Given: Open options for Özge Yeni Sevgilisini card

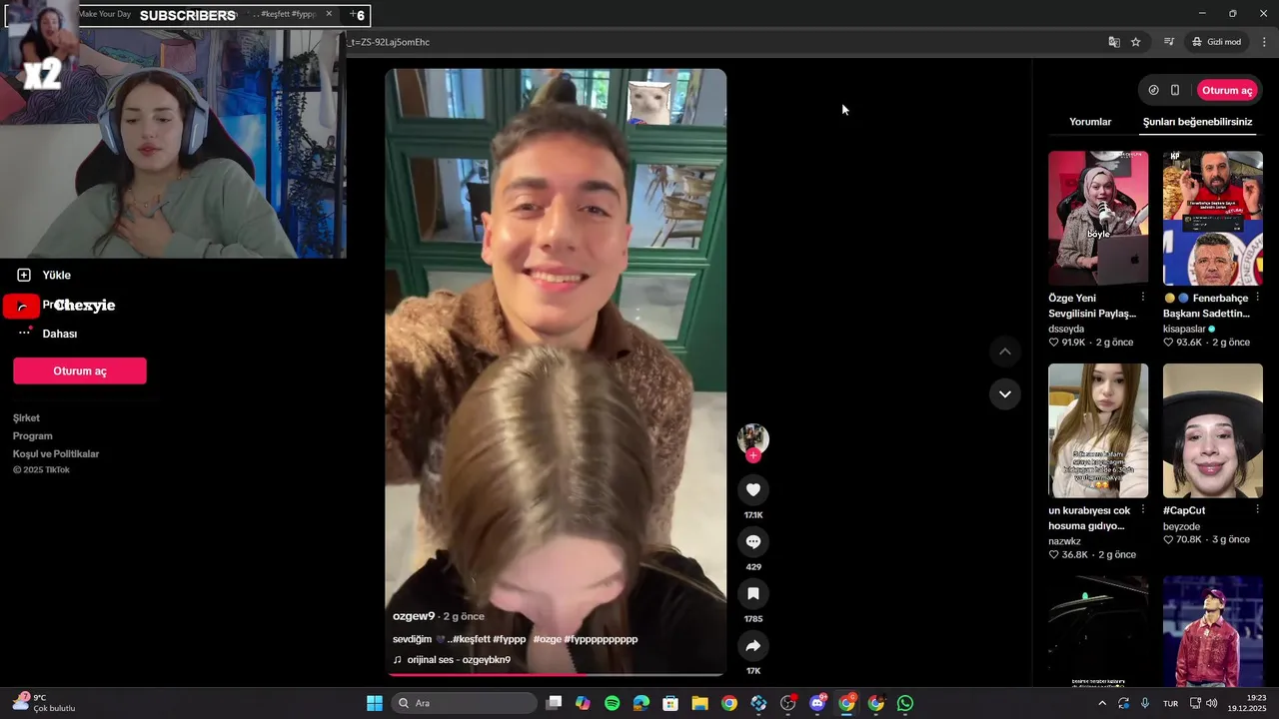Looking at the screenshot, I should (1143, 298).
